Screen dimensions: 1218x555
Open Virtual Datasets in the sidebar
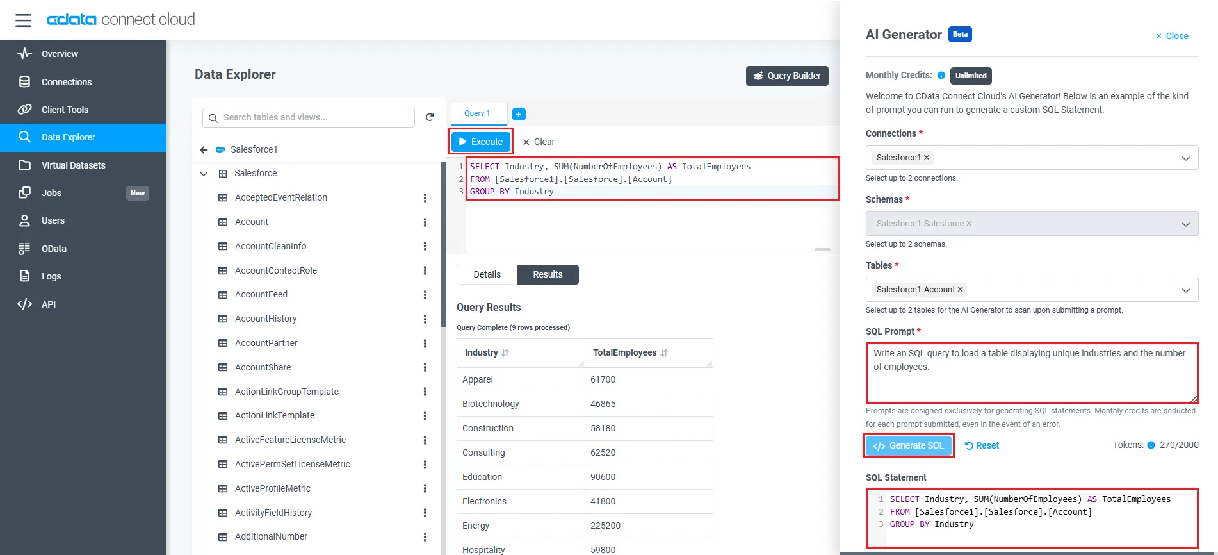(73, 165)
